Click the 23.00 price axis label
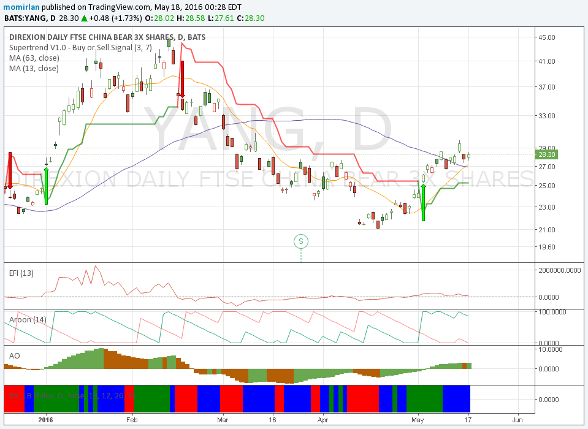This screenshot has height=429, width=588. tap(547, 207)
